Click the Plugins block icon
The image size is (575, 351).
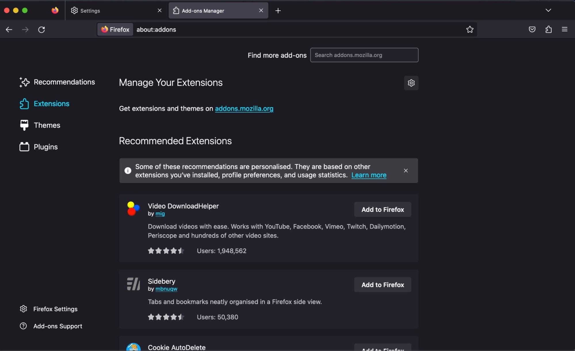click(x=24, y=147)
